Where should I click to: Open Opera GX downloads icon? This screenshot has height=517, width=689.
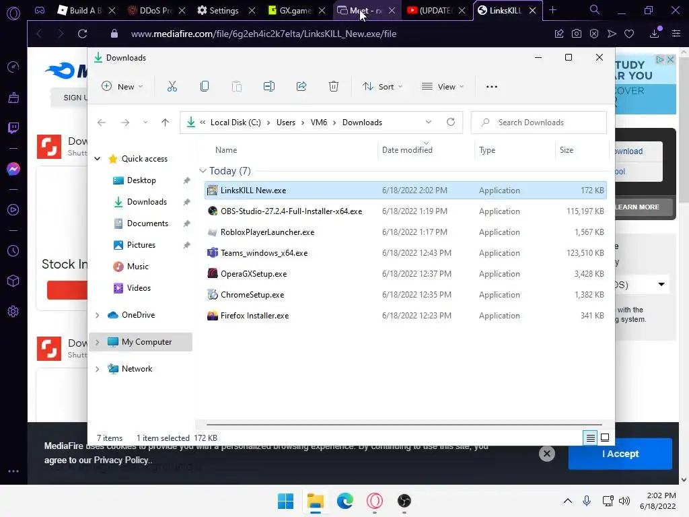pos(655,34)
